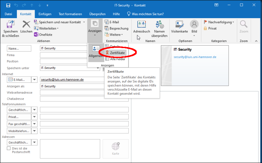Click the first Geschäftlich... phone button
The image size is (262, 163).
pos(19,110)
